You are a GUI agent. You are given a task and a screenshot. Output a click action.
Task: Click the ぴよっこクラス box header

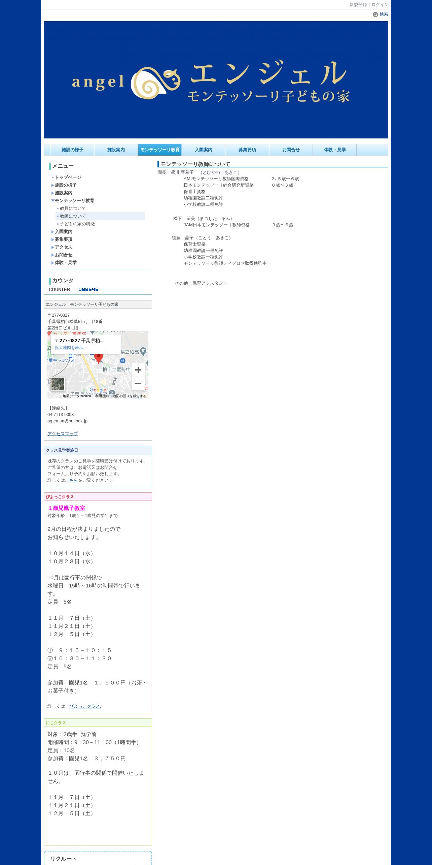98,497
